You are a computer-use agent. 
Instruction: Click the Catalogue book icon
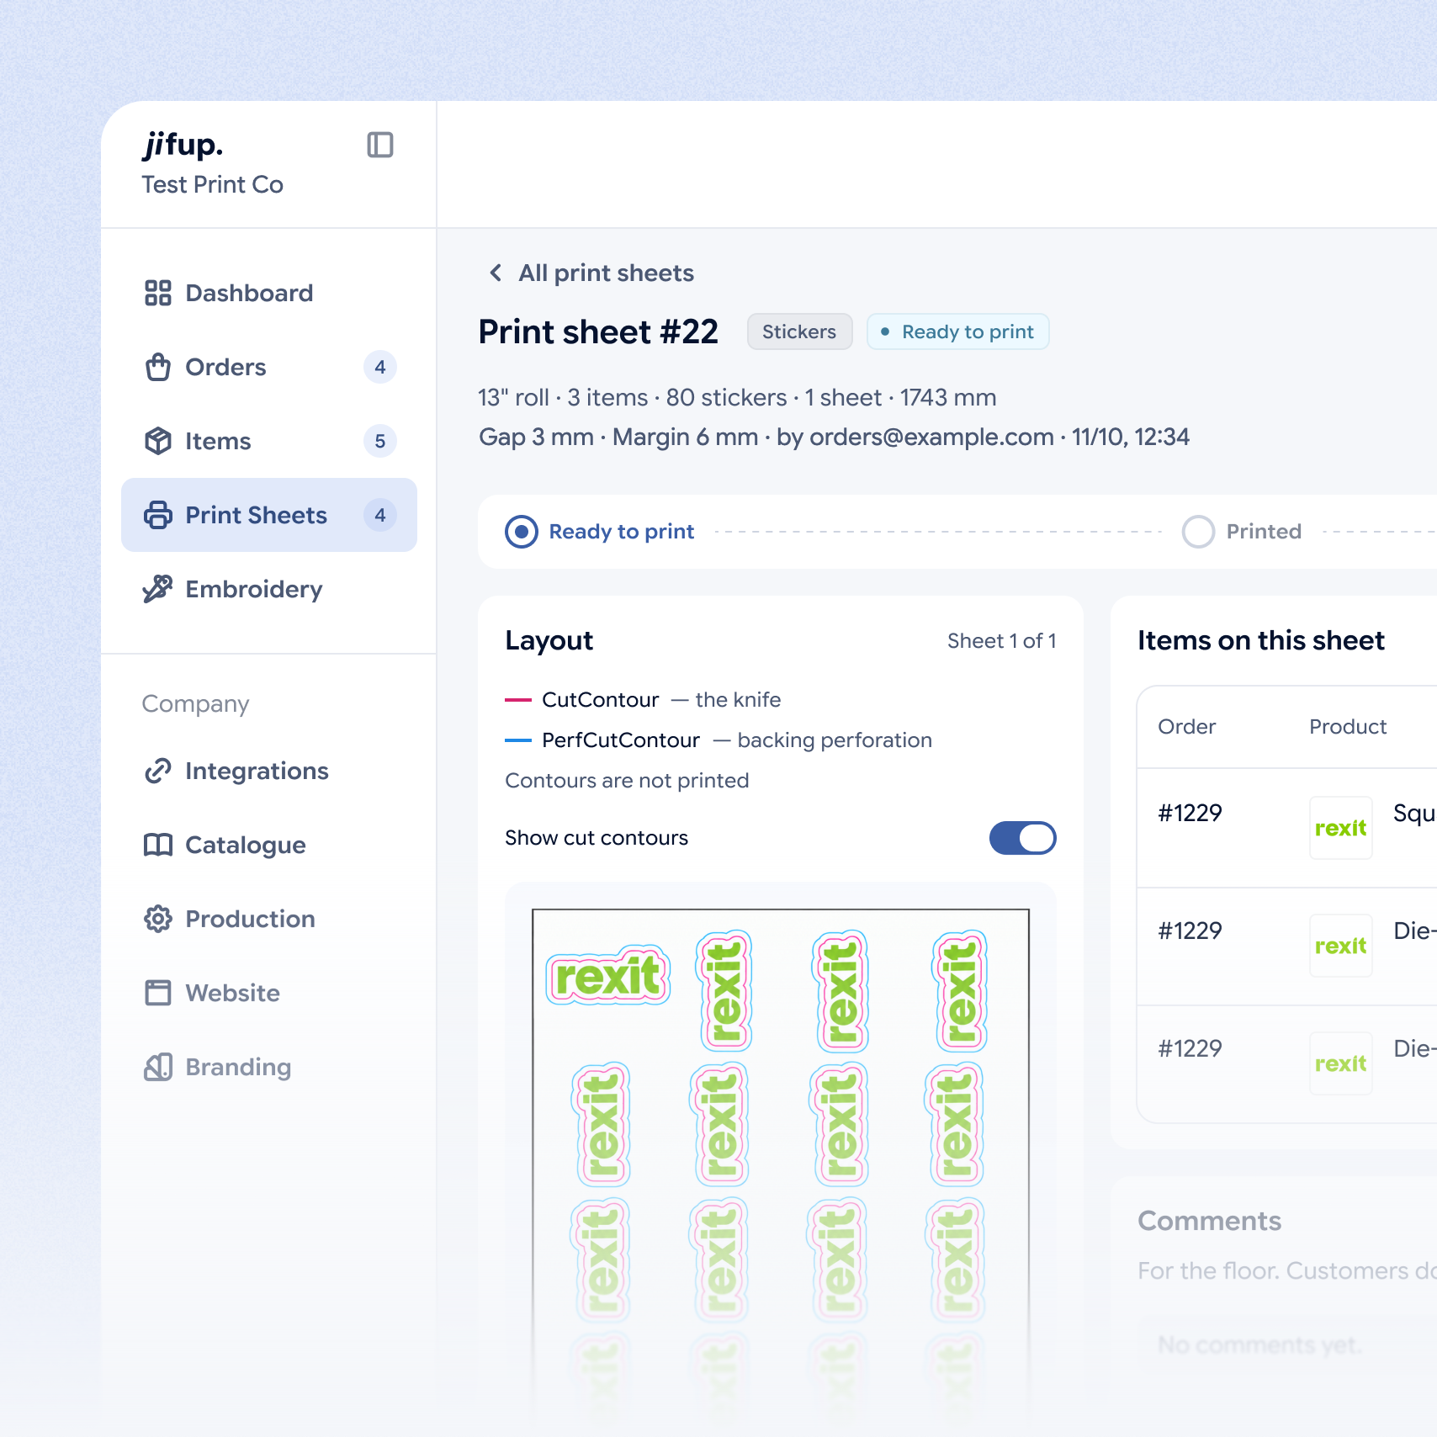(158, 845)
